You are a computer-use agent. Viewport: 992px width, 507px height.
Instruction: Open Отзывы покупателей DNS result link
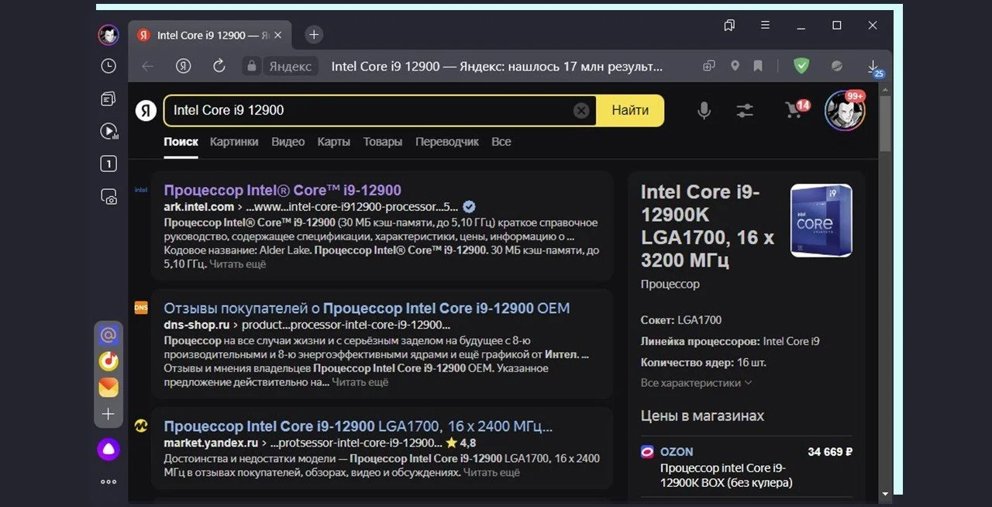point(367,308)
